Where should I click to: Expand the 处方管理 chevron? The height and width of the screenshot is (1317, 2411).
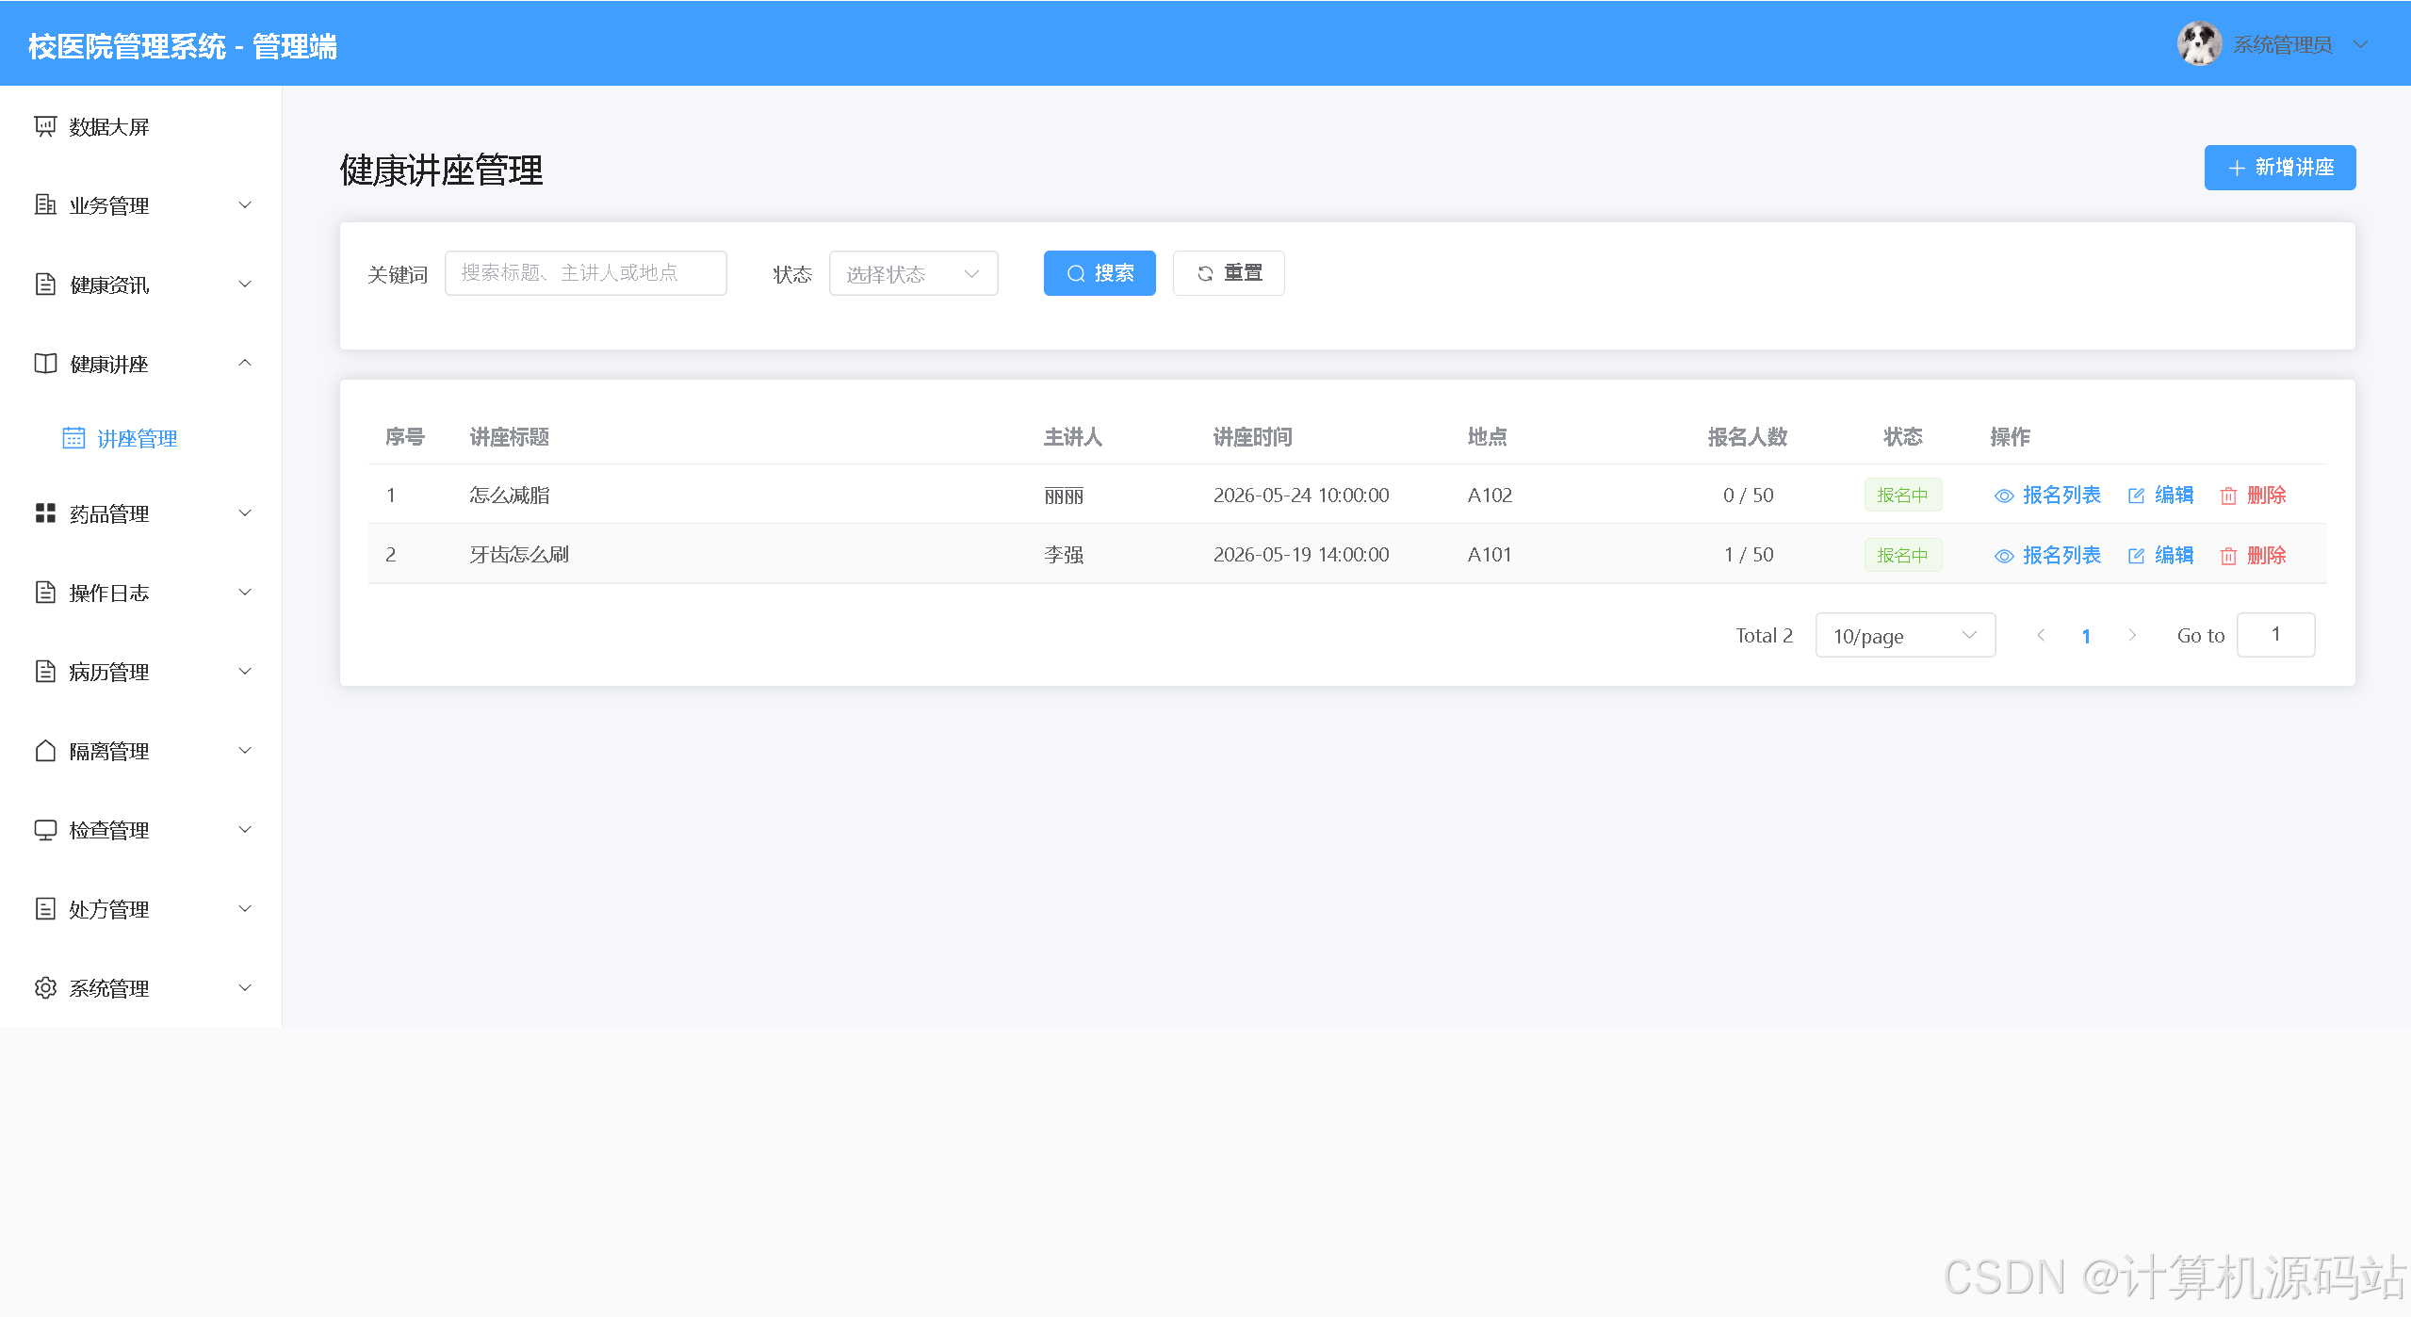tap(245, 909)
